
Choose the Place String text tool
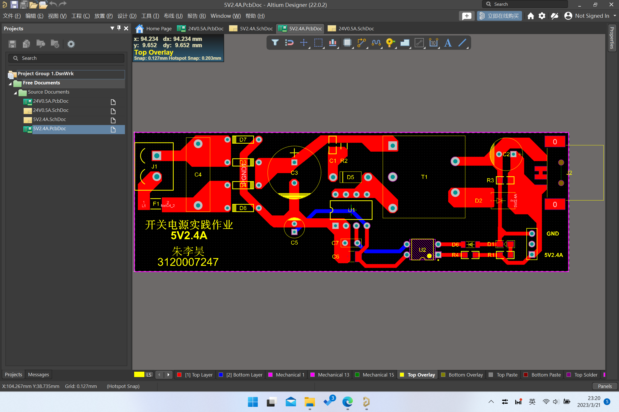pos(448,43)
